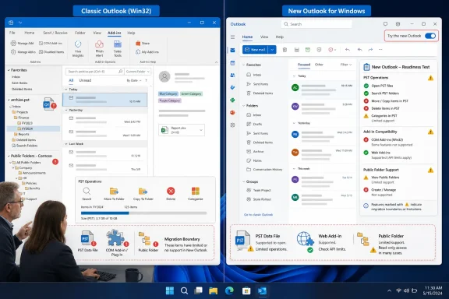Image resolution: width=449 pixels, height=299 pixels.
Task: Open To Do checkmark in New Outlook sidebar
Action: [232, 87]
